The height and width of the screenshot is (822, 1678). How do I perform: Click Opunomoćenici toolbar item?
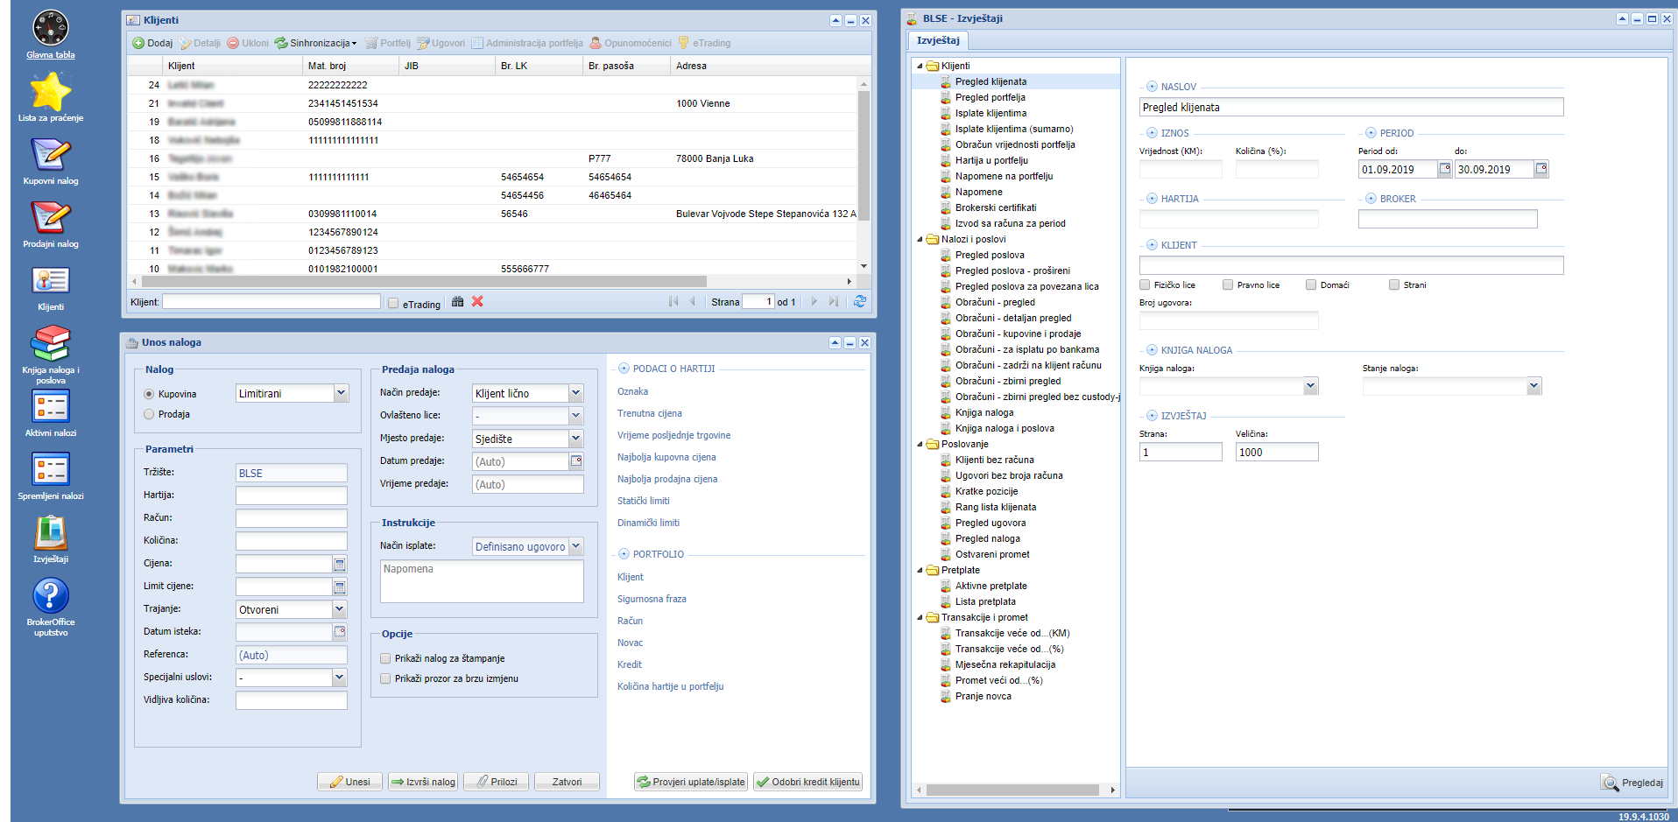click(631, 43)
